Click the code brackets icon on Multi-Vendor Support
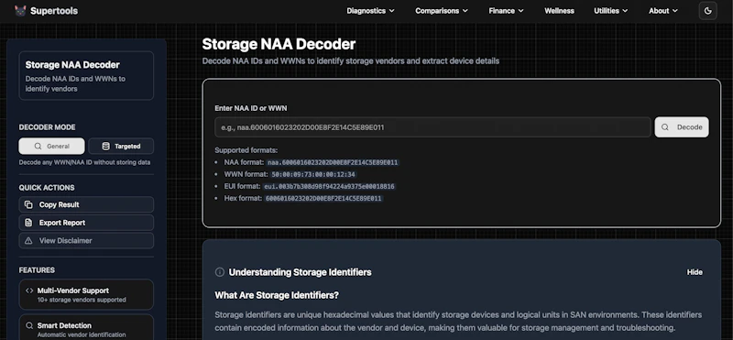The image size is (733, 340). tap(29, 291)
